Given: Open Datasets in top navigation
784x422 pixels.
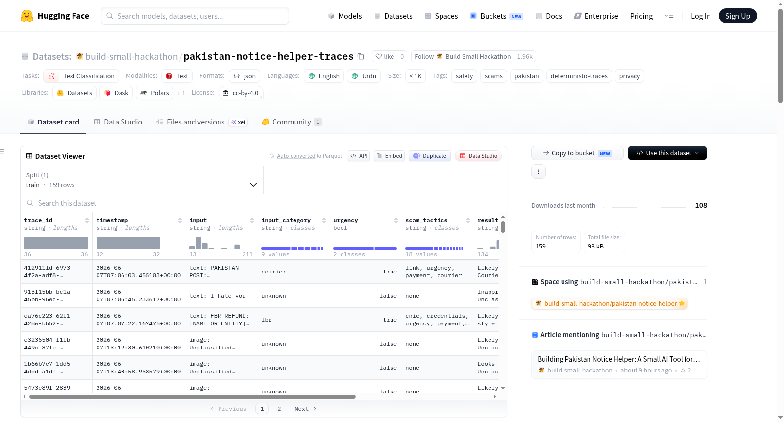Looking at the screenshot, I should (393, 16).
